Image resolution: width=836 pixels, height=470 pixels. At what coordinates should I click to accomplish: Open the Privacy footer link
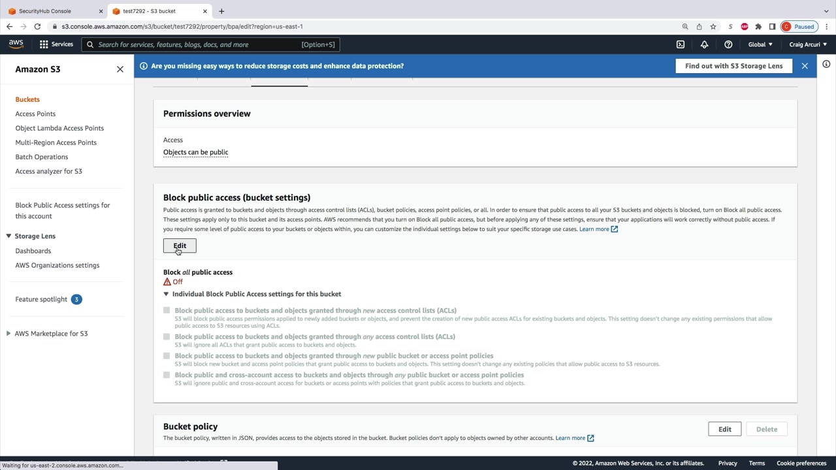click(x=728, y=463)
